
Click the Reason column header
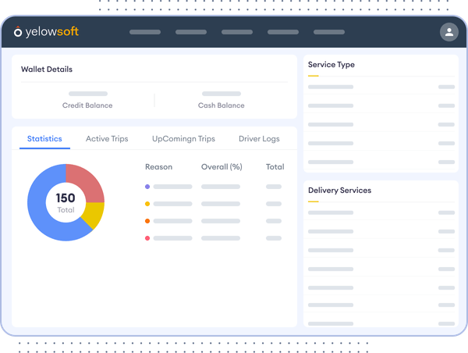tap(159, 167)
